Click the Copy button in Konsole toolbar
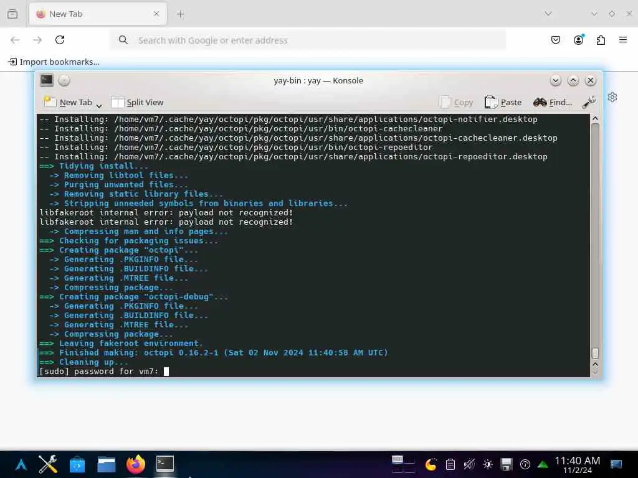Viewport: 638px width, 478px height. [x=456, y=103]
